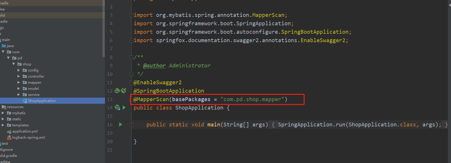
Task: Expand the service package arrow
Action: coord(19,95)
